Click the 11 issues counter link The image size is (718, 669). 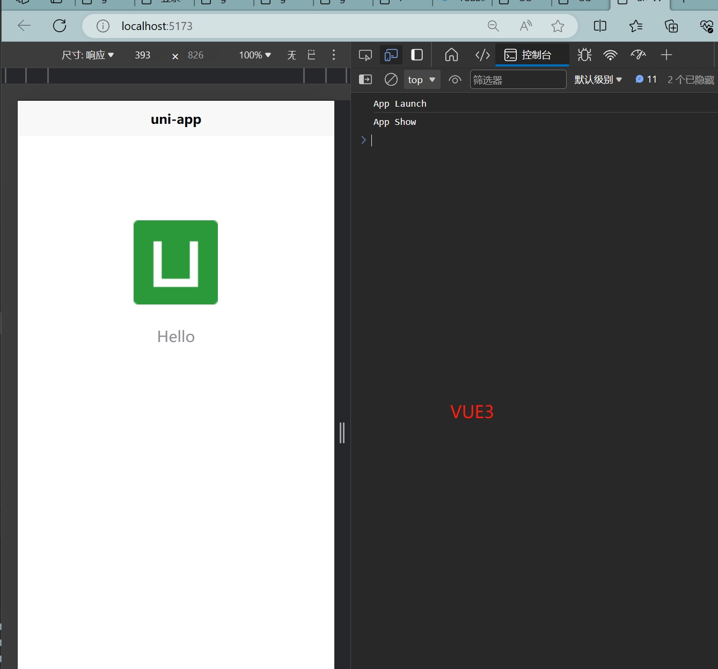[646, 79]
